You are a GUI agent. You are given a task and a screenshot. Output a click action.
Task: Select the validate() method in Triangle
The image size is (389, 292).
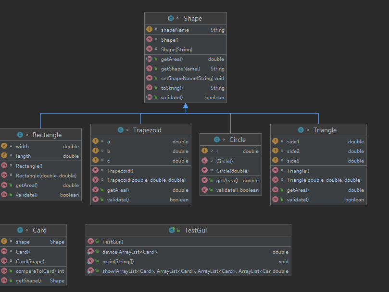[318, 199]
